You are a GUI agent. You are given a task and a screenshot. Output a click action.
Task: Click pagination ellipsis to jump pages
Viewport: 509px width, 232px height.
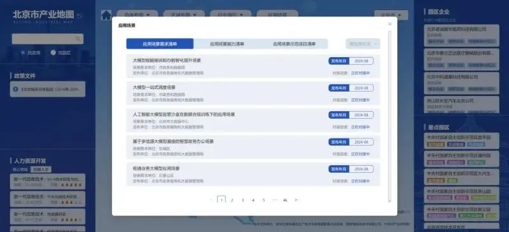point(274,200)
